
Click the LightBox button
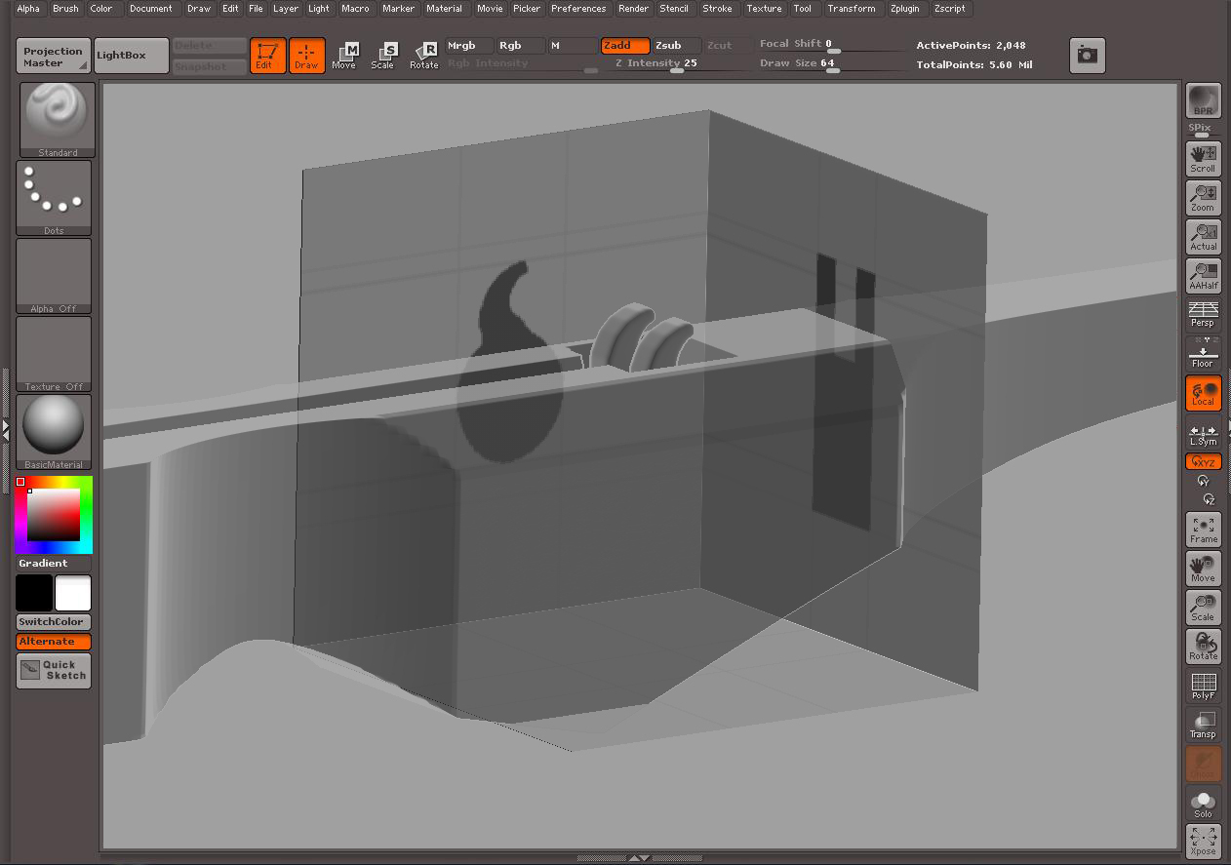(x=122, y=56)
